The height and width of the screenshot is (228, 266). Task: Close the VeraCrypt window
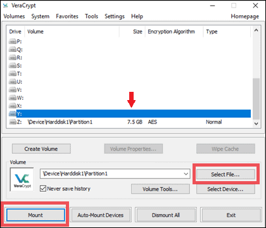click(255, 6)
